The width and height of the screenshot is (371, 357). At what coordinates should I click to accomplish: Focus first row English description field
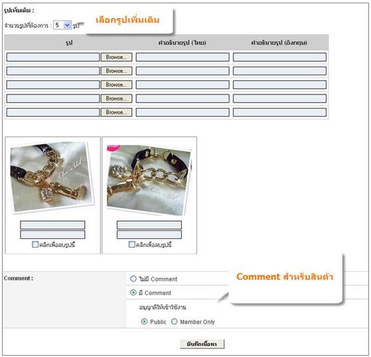(x=280, y=57)
